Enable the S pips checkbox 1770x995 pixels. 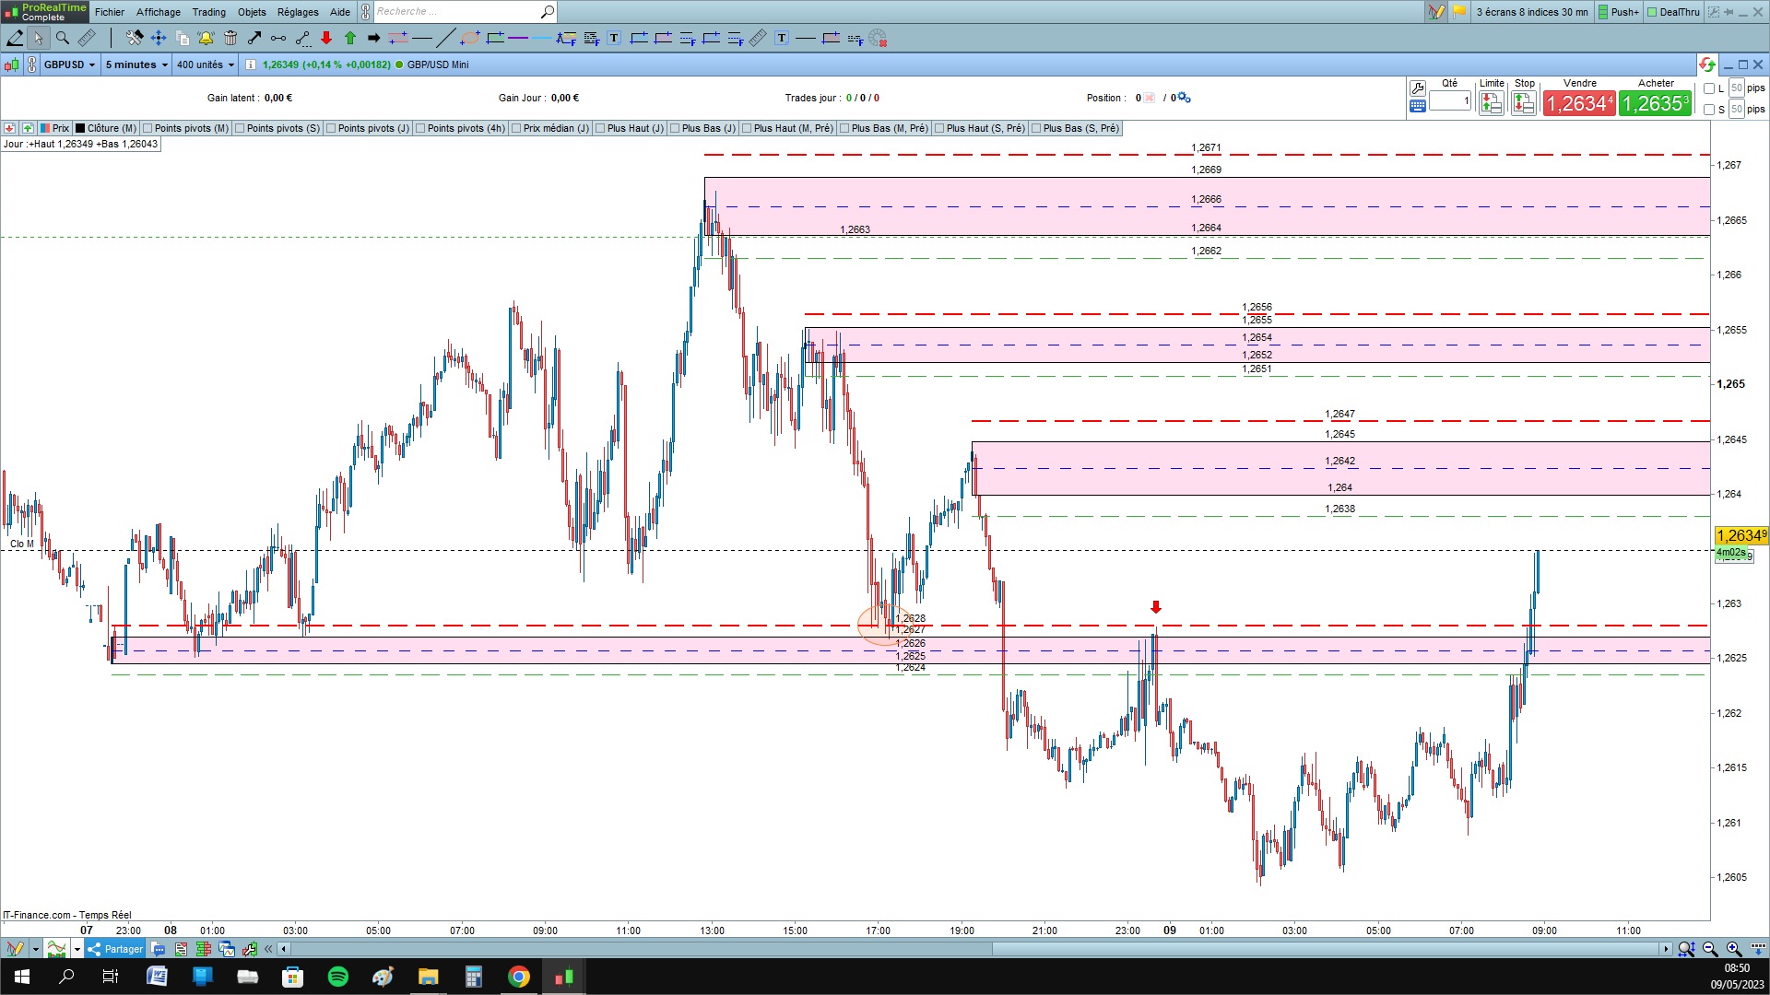pos(1709,110)
